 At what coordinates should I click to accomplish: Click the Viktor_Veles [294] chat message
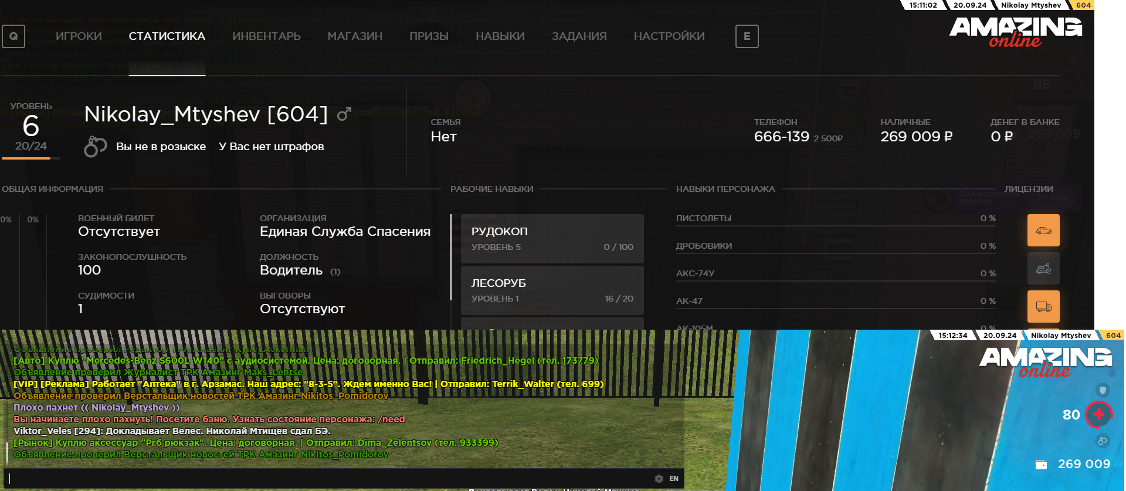click(x=172, y=431)
